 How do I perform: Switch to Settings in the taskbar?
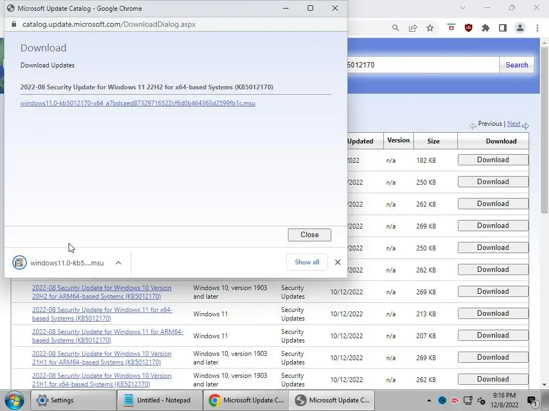73,400
